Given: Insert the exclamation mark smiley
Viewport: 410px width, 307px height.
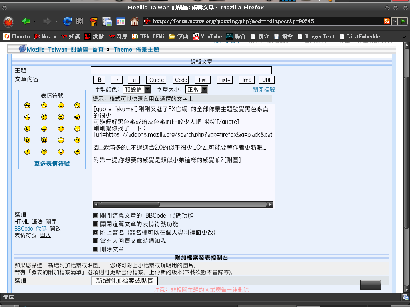Looking at the screenshot, I should [x=27, y=152].
